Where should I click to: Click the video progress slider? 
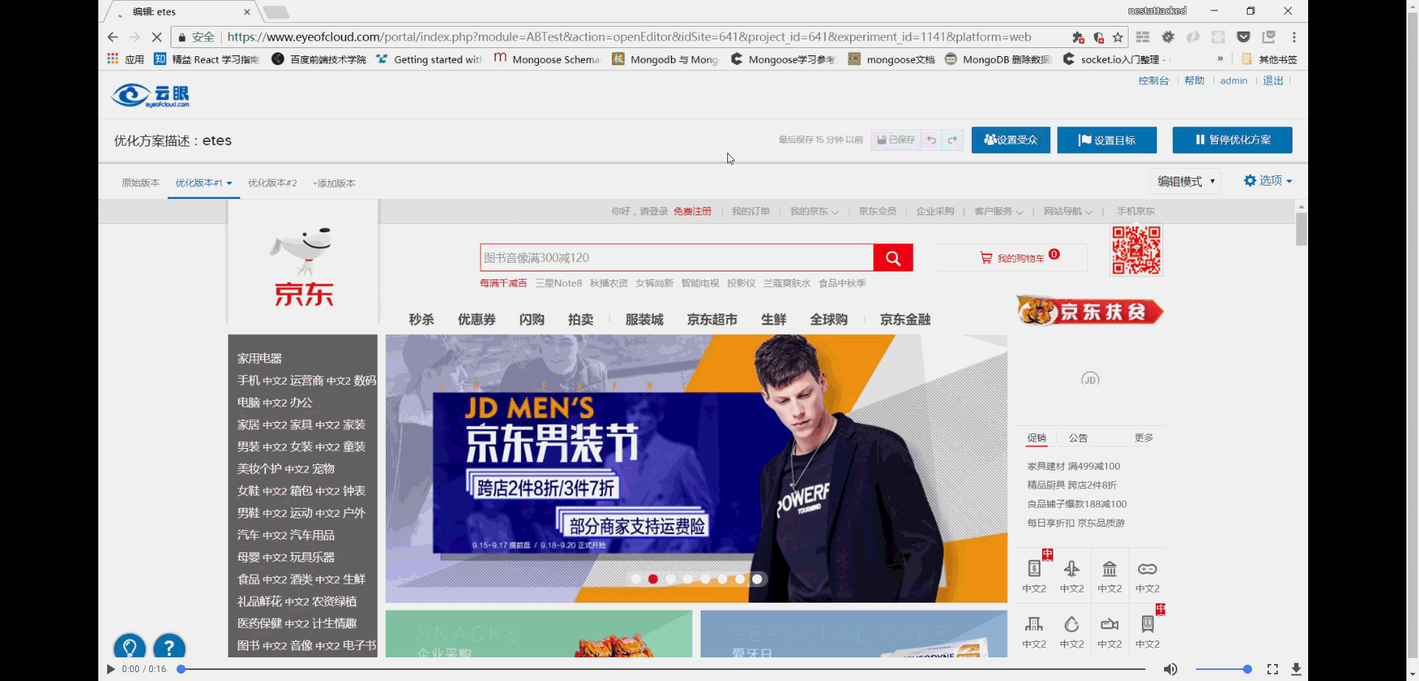(663, 669)
